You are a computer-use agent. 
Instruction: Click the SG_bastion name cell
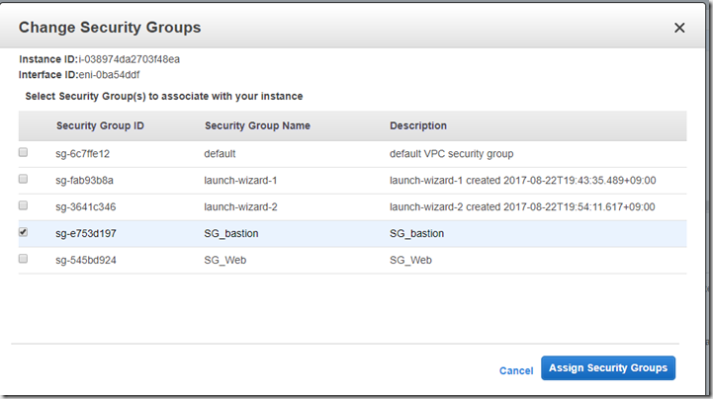pos(231,234)
